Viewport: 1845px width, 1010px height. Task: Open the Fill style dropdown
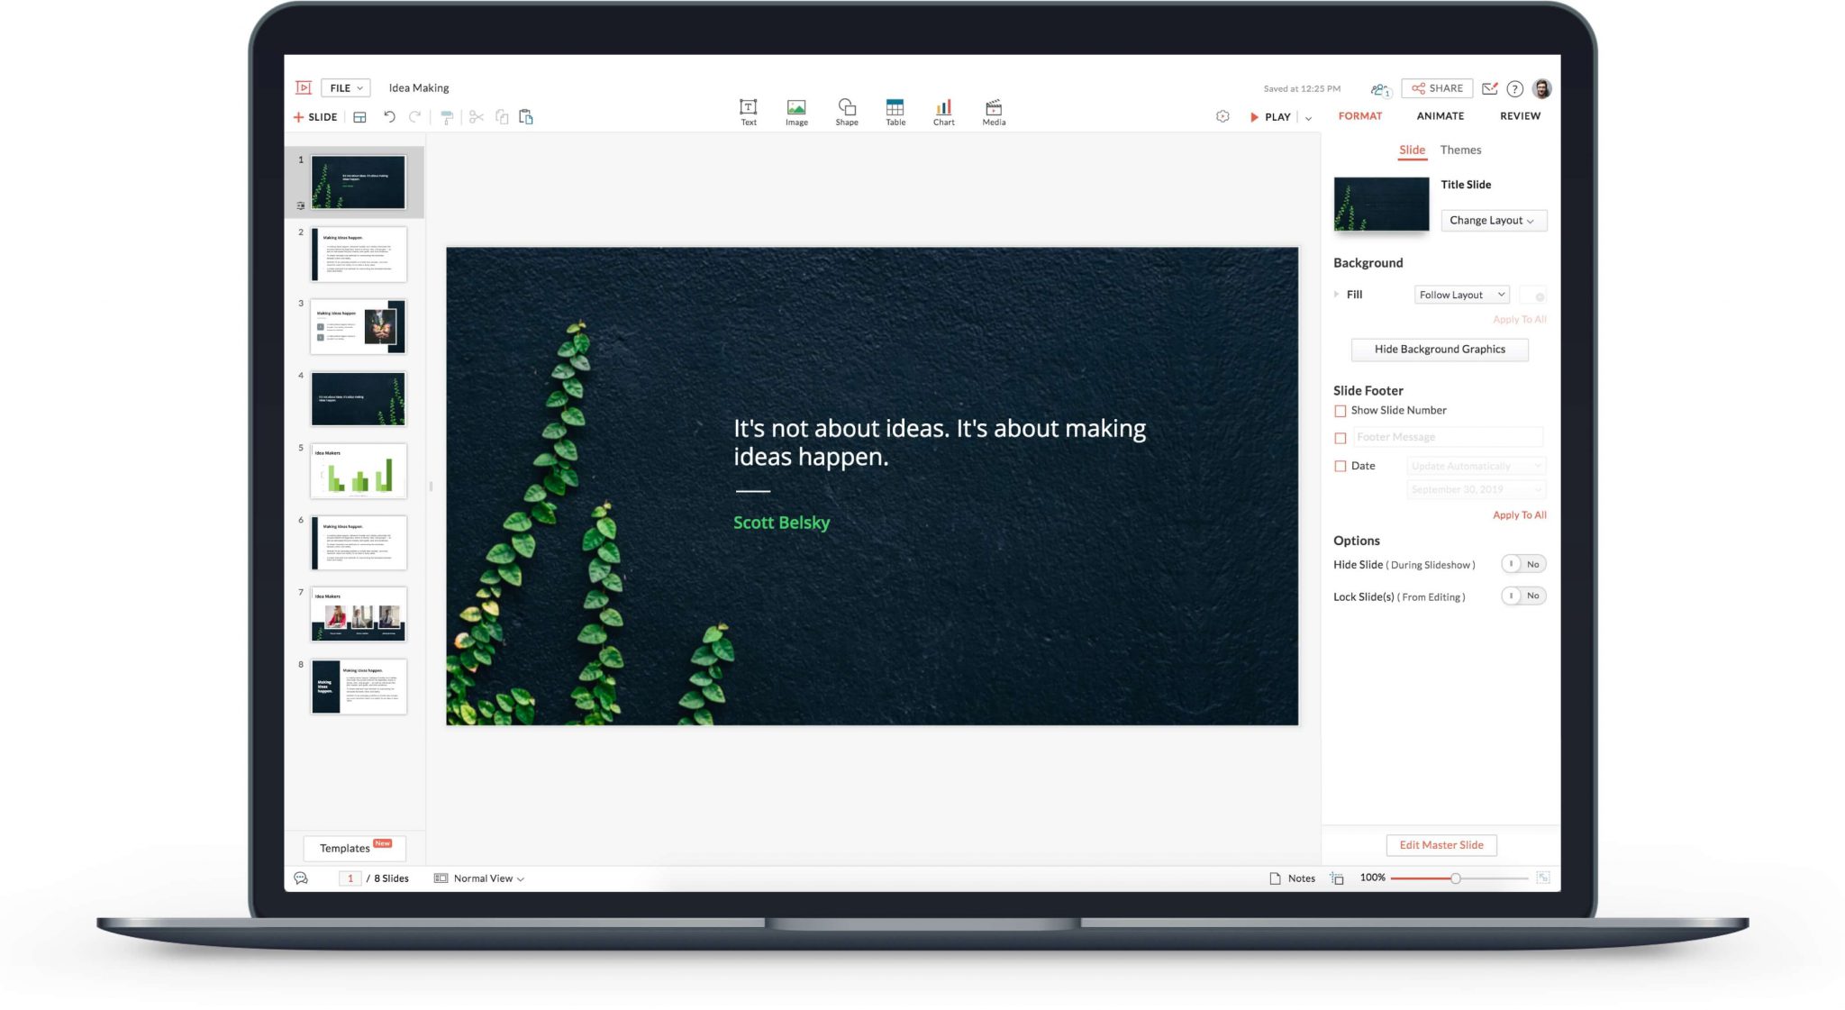point(1461,294)
